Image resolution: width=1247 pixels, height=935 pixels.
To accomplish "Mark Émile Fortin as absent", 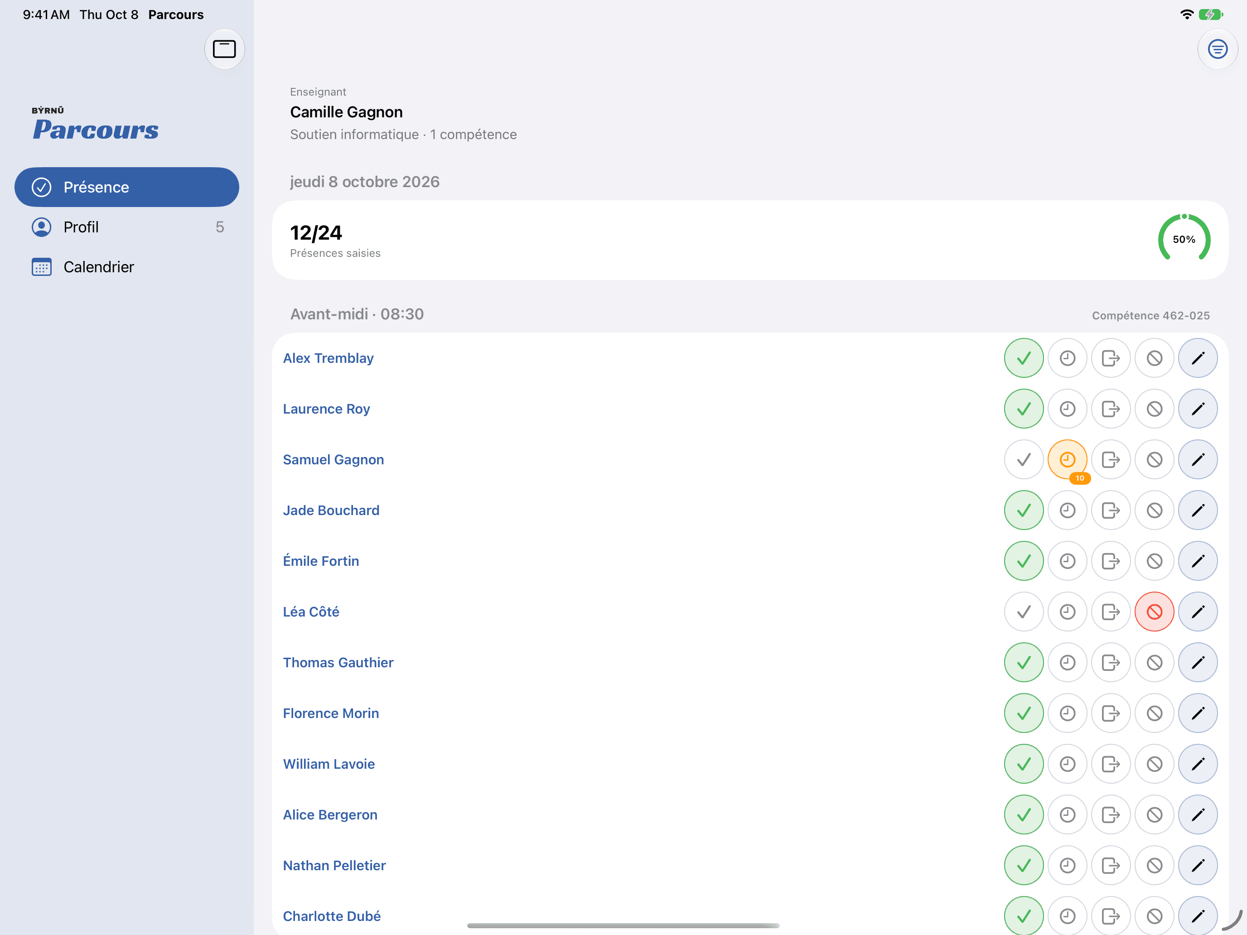I will point(1155,561).
